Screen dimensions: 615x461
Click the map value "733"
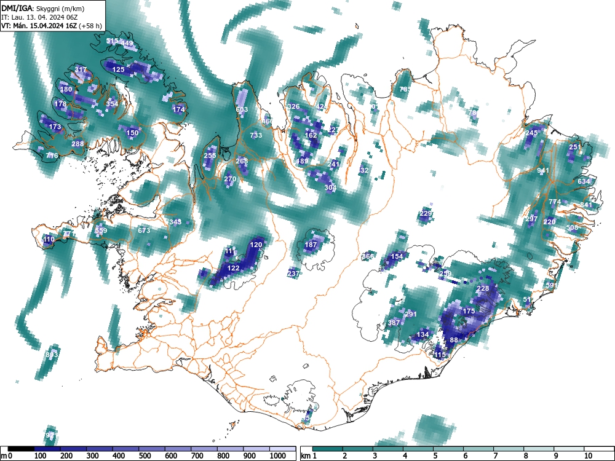[x=256, y=135]
